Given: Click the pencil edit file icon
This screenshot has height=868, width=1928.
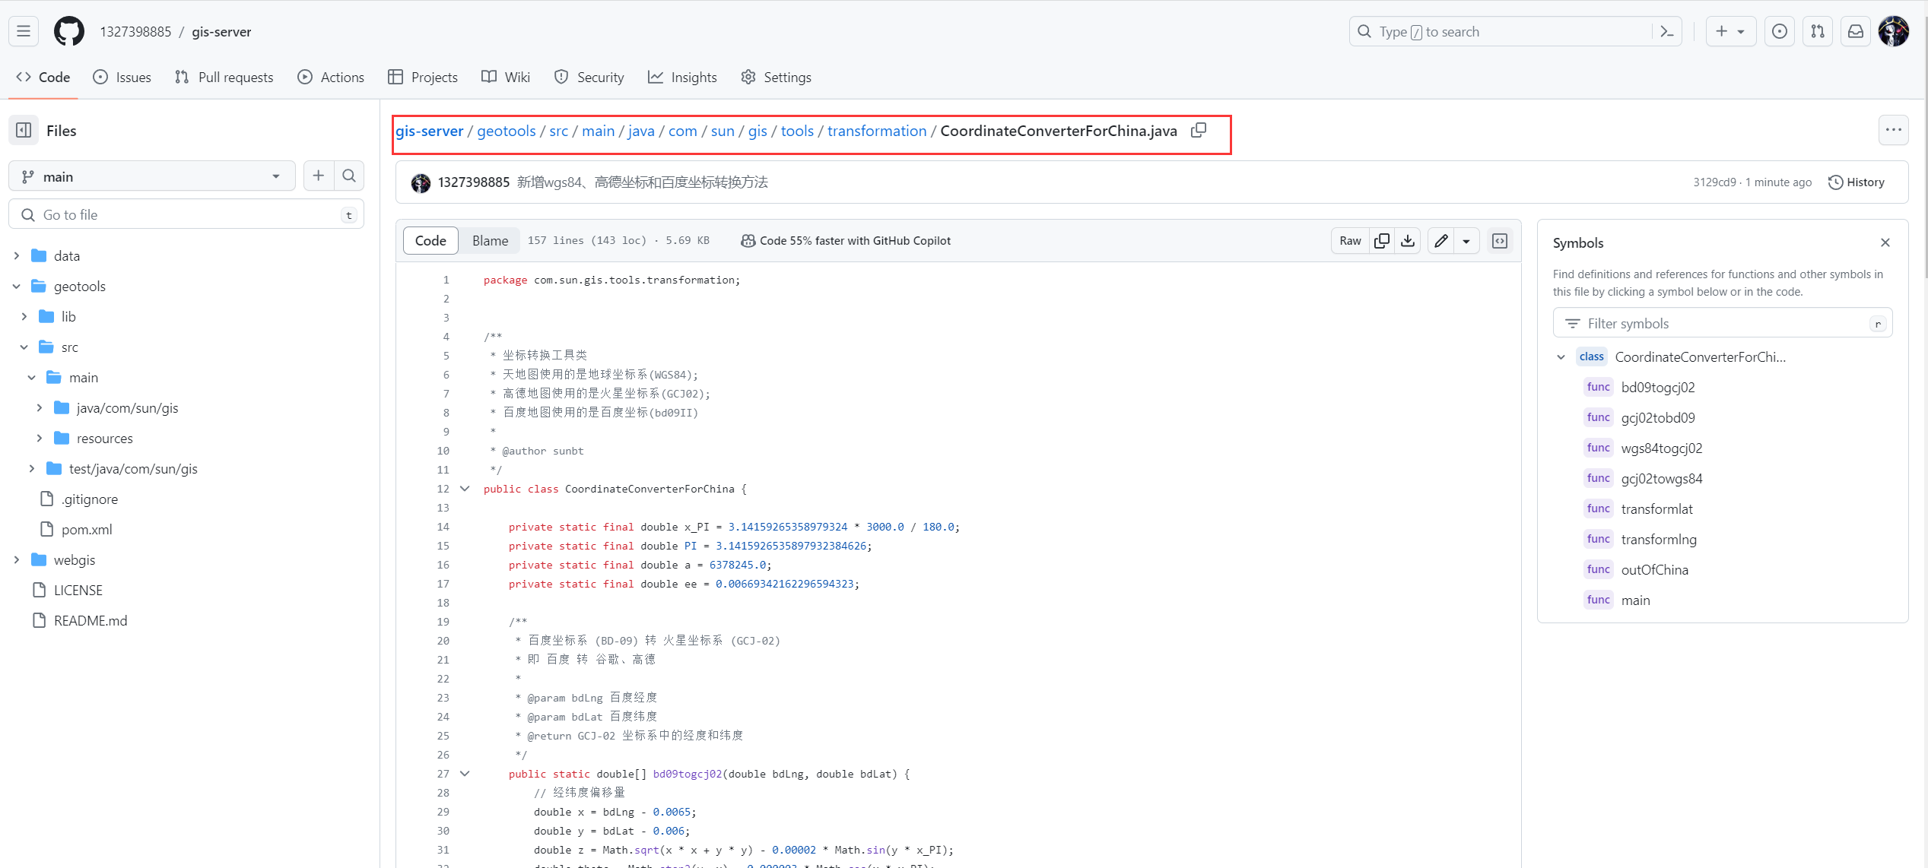Looking at the screenshot, I should point(1440,241).
